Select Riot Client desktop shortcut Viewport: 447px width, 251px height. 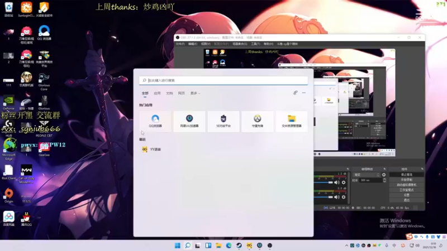[x=9, y=172]
